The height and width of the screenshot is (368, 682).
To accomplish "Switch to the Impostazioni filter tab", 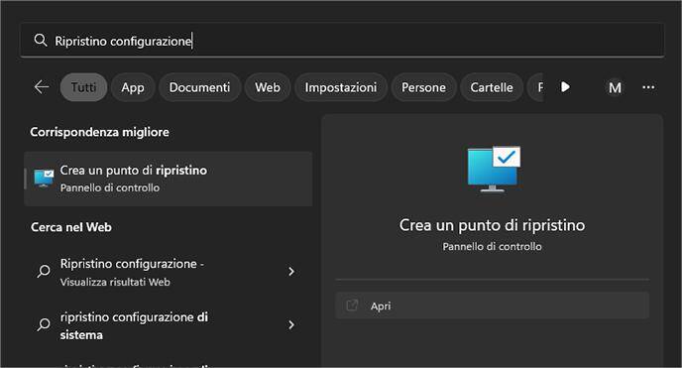I will click(x=341, y=87).
